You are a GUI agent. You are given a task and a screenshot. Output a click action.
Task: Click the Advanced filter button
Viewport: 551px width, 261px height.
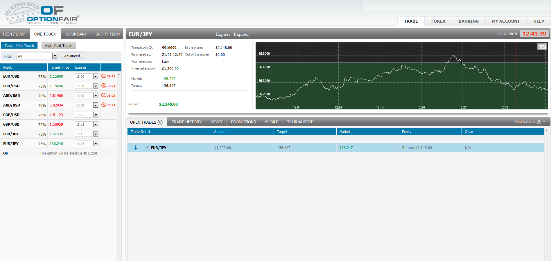click(72, 56)
